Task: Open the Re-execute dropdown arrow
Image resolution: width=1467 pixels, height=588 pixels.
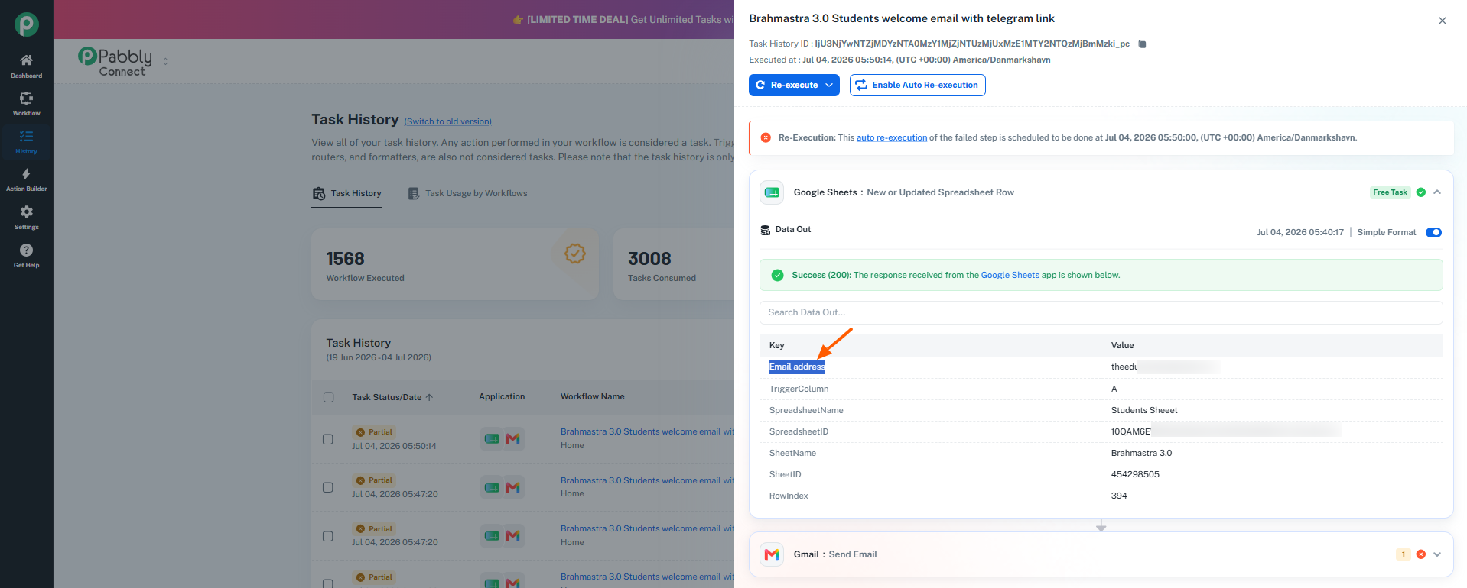Action: 829,85
